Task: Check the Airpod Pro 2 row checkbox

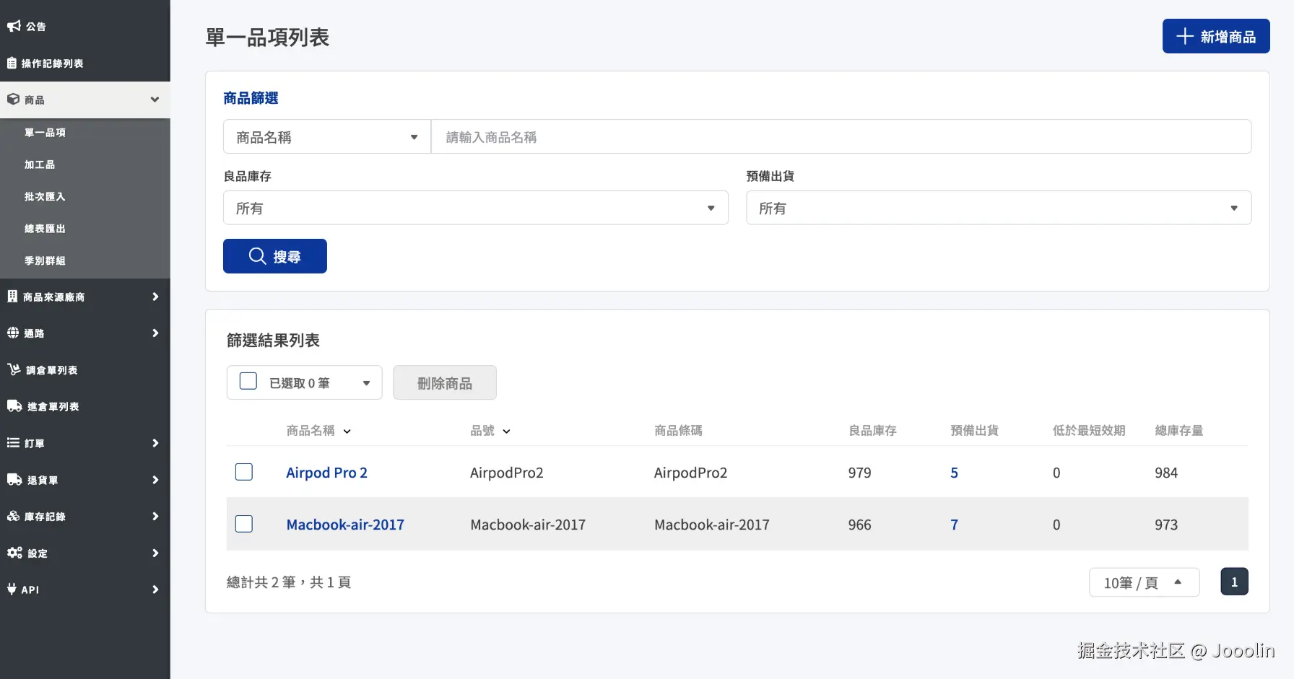Action: point(244,472)
